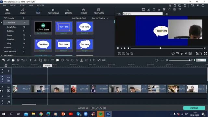Click the Text Here input field
Screen dimensions: 208x117
[143, 14]
